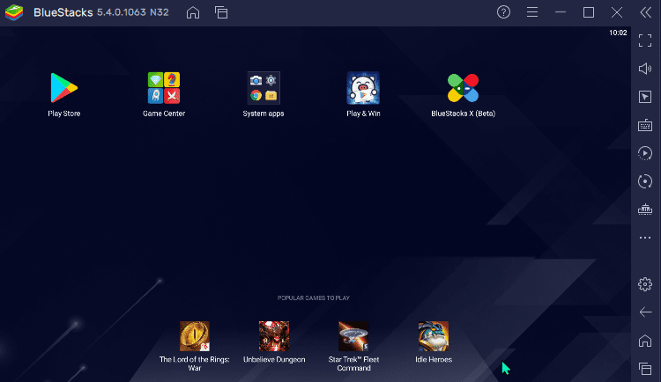The height and width of the screenshot is (382, 661).
Task: Maximize the BlueStacks window
Action: [x=589, y=12]
